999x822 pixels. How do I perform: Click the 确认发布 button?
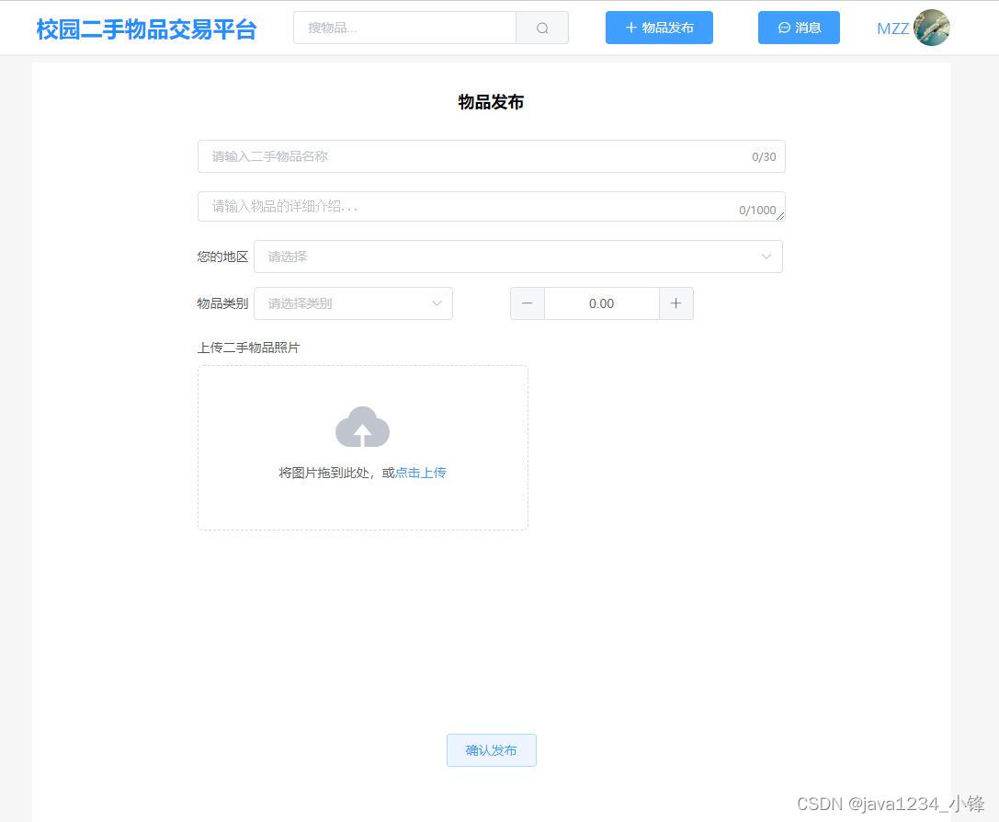tap(491, 750)
